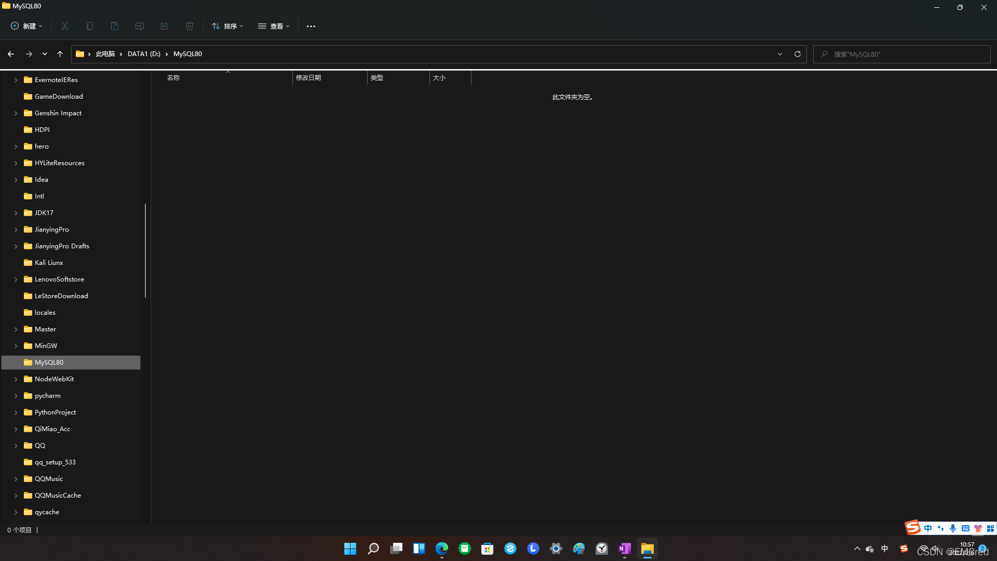Image resolution: width=997 pixels, height=561 pixels.
Task: Click the Copy icon in toolbar
Action: click(x=90, y=26)
